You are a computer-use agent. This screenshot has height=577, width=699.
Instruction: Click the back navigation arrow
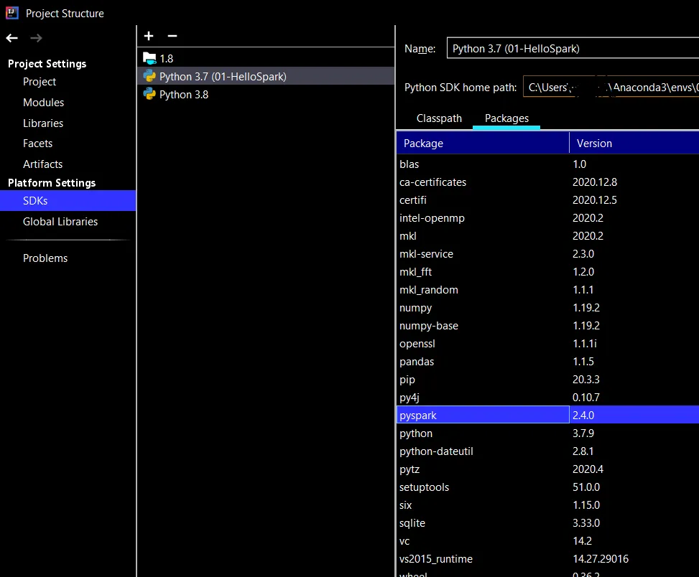12,38
